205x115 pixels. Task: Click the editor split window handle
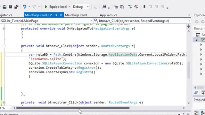[x=189, y=26]
